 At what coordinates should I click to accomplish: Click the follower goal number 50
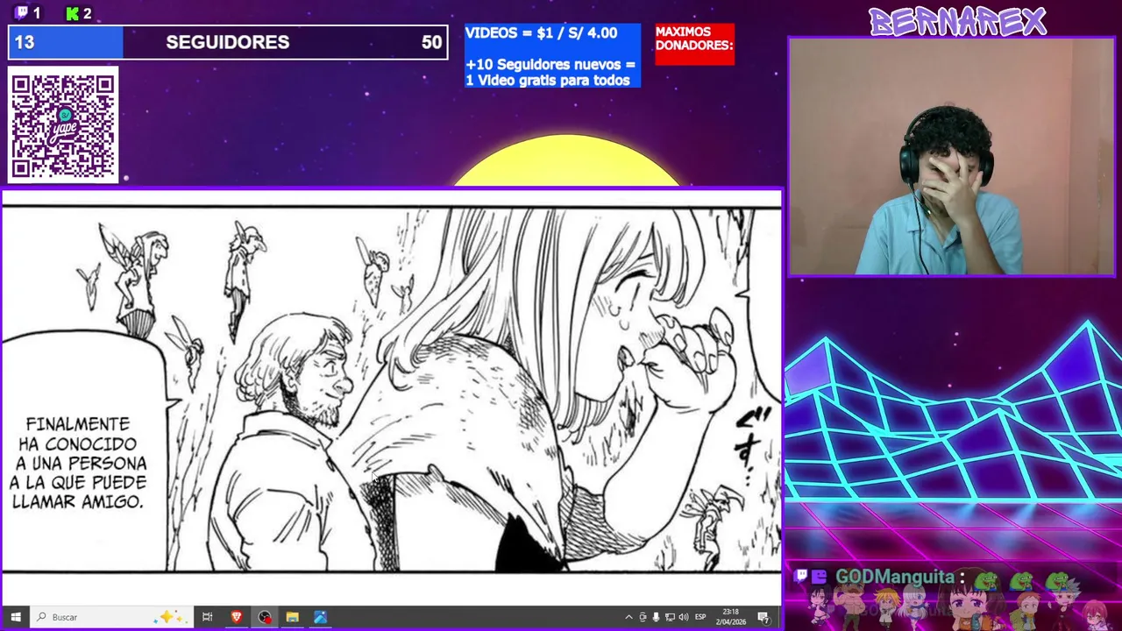pos(431,42)
